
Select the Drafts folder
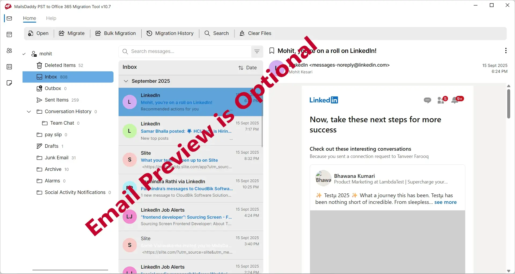click(68, 146)
